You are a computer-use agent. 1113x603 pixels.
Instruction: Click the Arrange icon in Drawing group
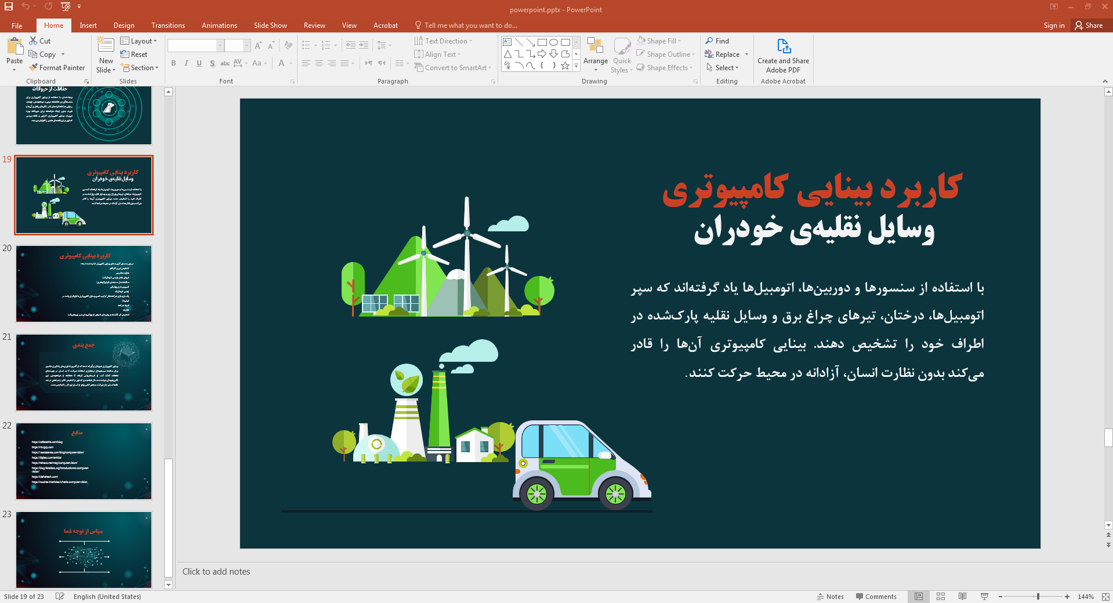(595, 54)
